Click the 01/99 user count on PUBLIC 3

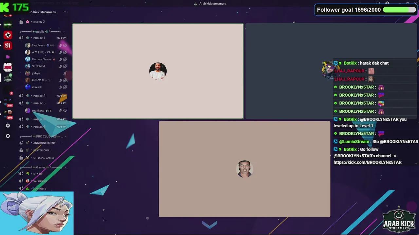(x=62, y=103)
